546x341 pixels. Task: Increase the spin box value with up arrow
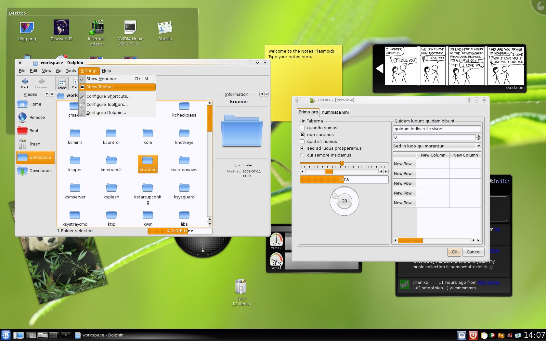click(x=478, y=136)
